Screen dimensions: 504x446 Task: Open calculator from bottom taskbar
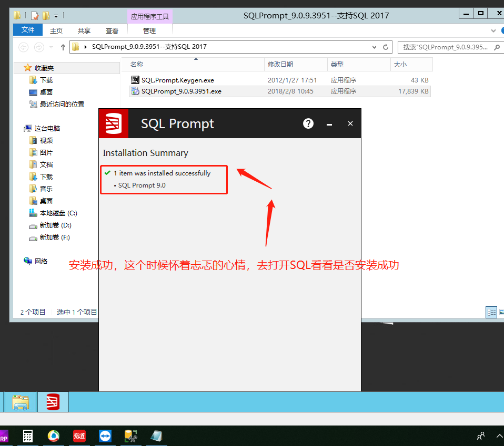(28, 436)
